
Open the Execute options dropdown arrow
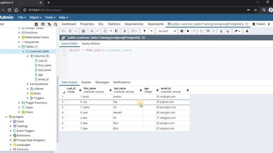coord(194,31)
